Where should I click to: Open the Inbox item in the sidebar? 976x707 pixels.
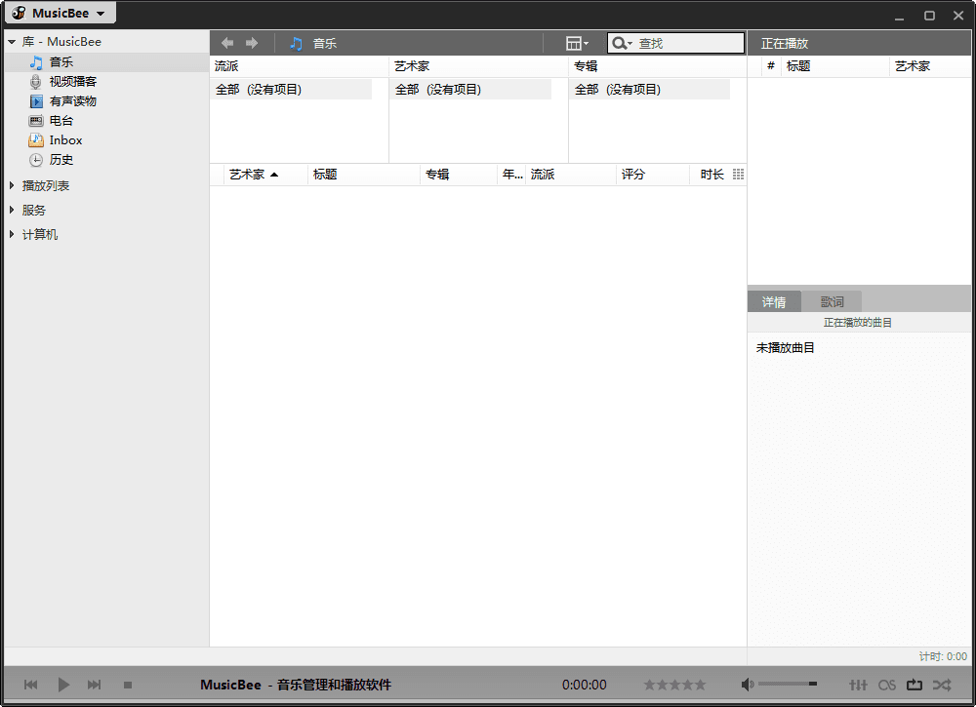65,140
